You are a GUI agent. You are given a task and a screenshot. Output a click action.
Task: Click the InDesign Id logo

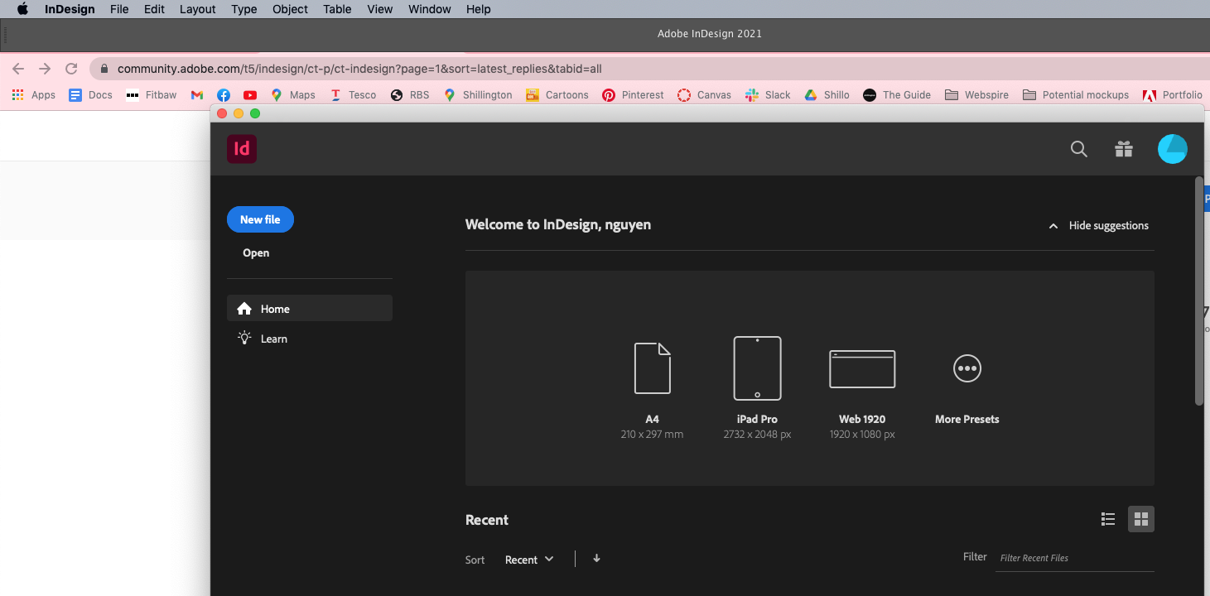[x=241, y=149]
